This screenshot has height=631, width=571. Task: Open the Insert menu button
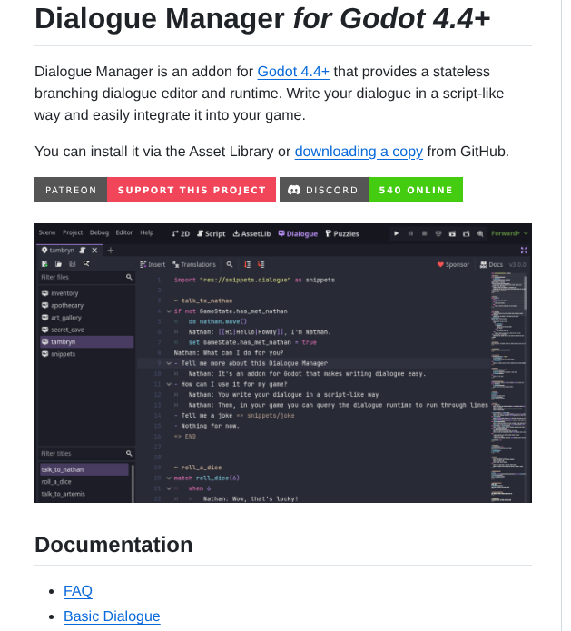(x=153, y=264)
